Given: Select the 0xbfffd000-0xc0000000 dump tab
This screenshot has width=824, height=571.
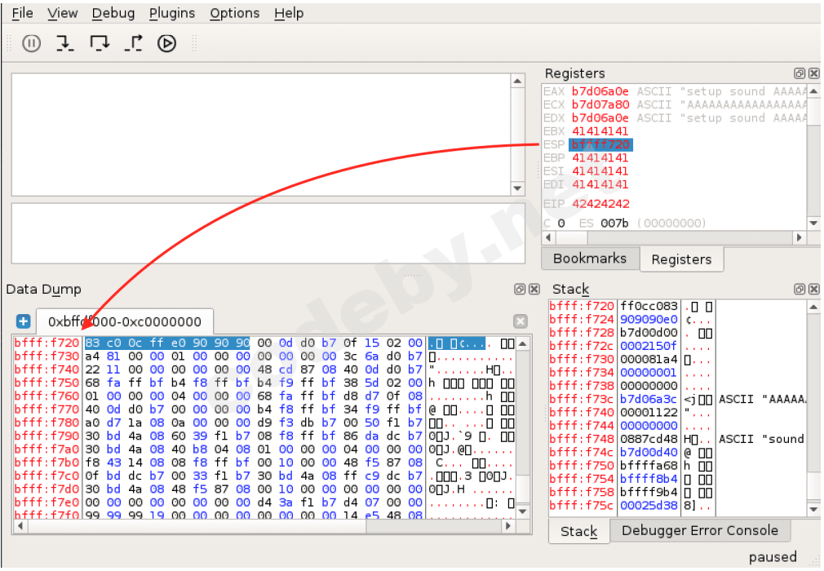Looking at the screenshot, I should [125, 321].
